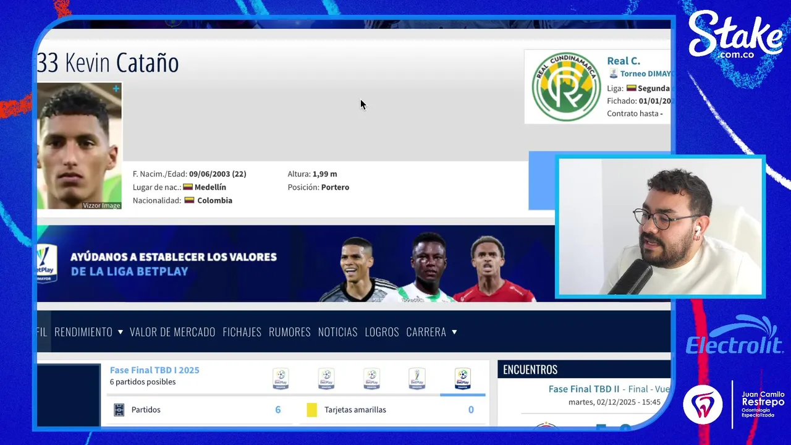The height and width of the screenshot is (445, 791).
Task: Click the BetPlay Dimayor logo in the banner
Action: [x=47, y=263]
